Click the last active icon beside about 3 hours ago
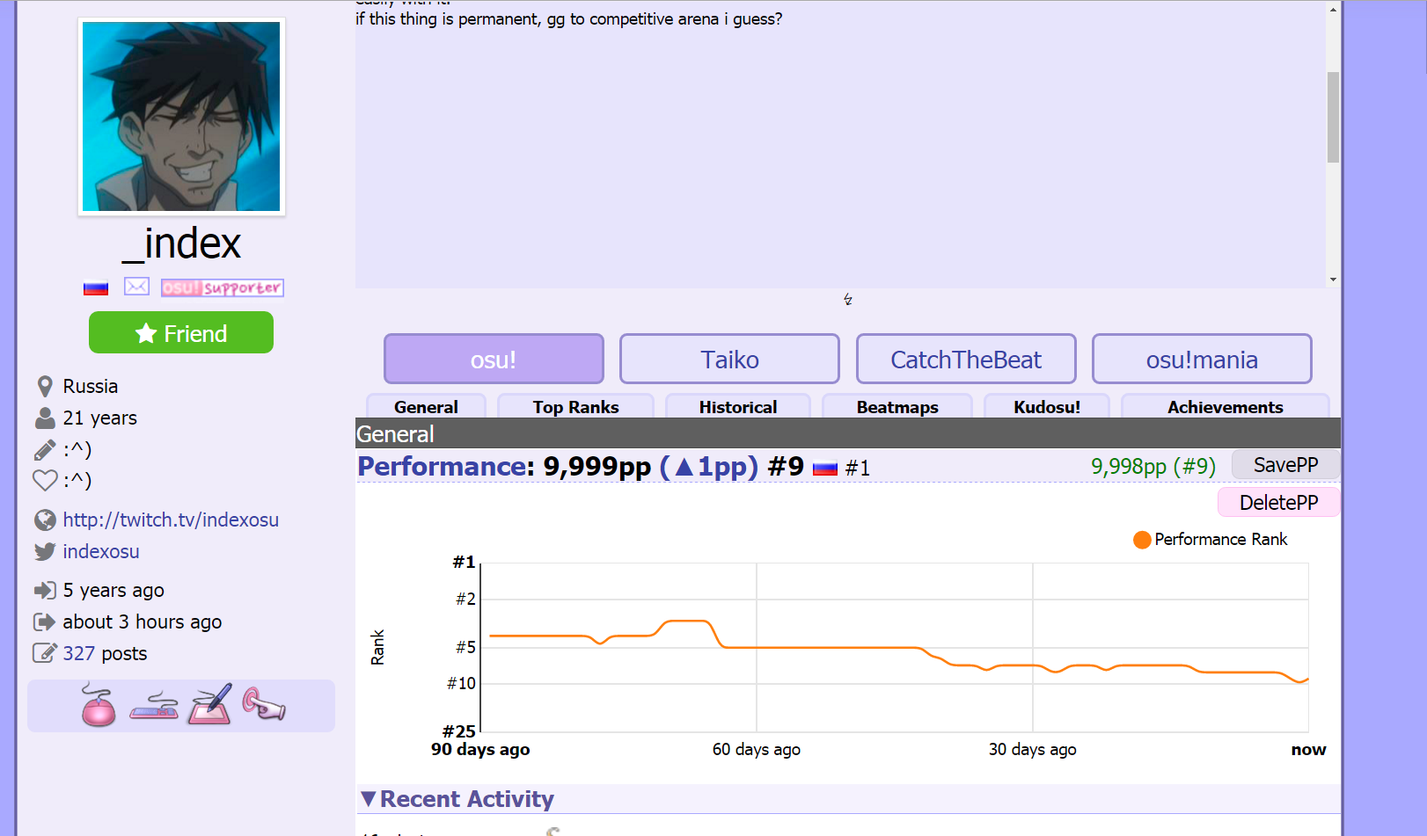Image resolution: width=1427 pixels, height=836 pixels. [x=45, y=622]
